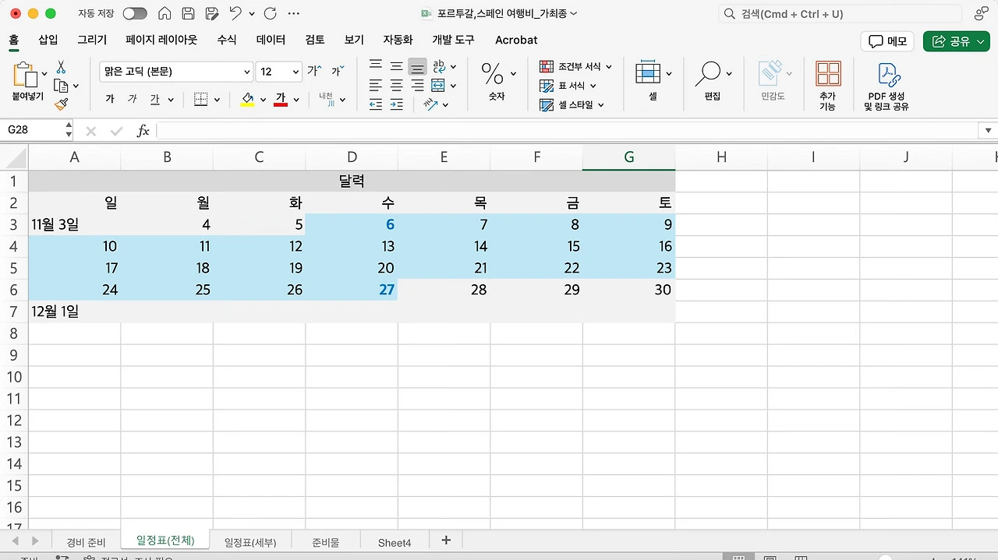998x560 pixels.
Task: Toggle the 자동 저장 autosave switch
Action: [x=135, y=13]
